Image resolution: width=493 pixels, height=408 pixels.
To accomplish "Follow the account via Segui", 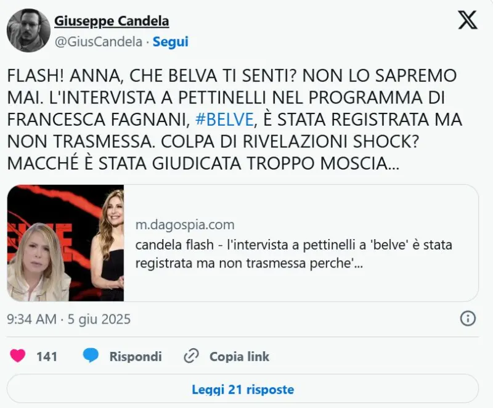I will click(171, 41).
